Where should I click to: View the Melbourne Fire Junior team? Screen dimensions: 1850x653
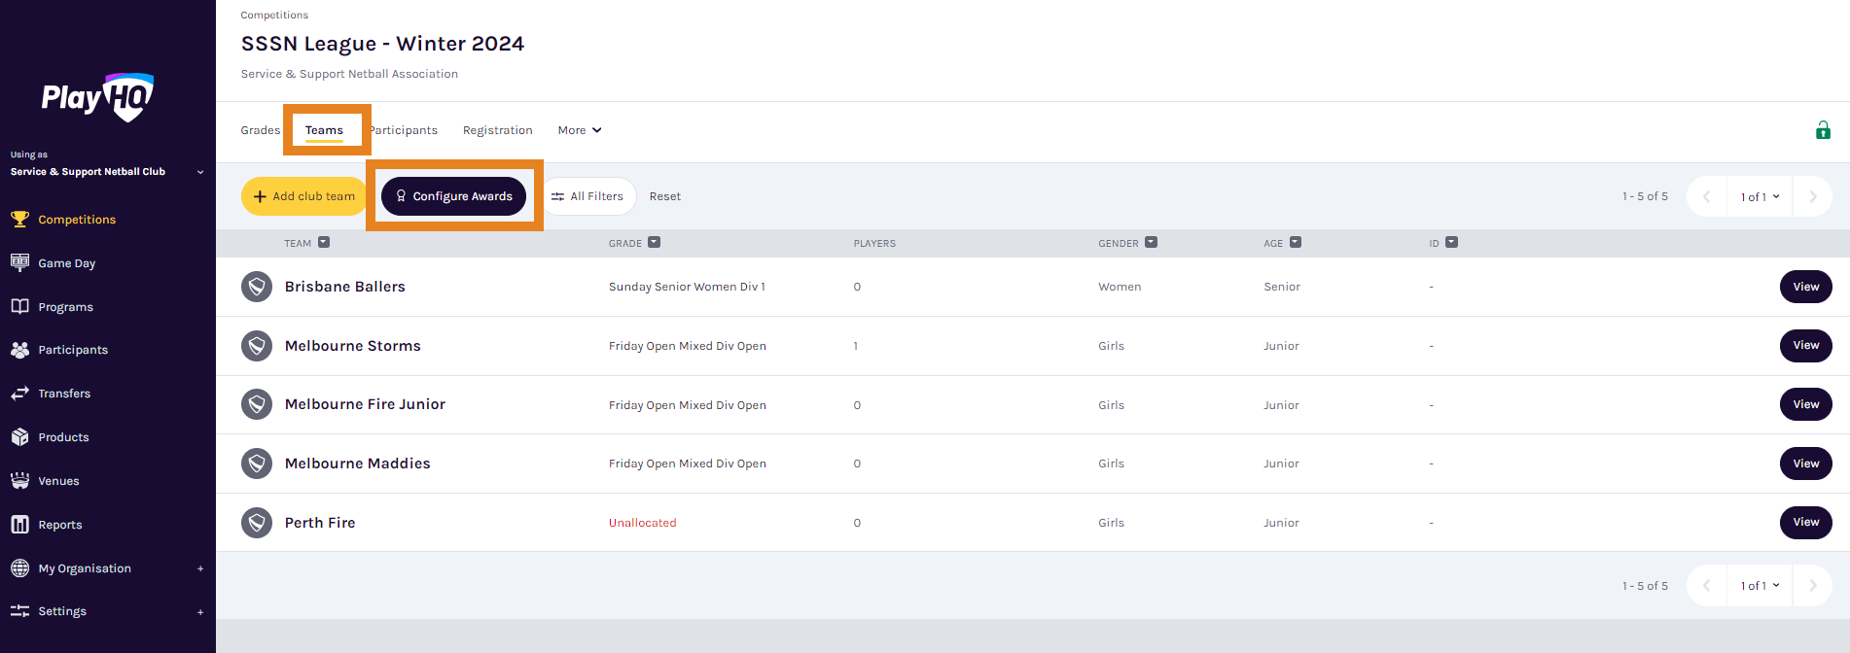pyautogui.click(x=1806, y=404)
